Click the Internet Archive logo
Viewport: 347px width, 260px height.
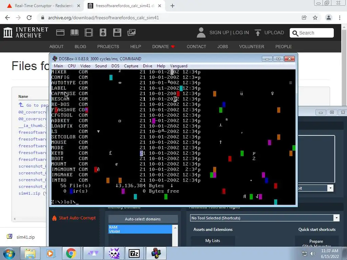tap(26, 32)
